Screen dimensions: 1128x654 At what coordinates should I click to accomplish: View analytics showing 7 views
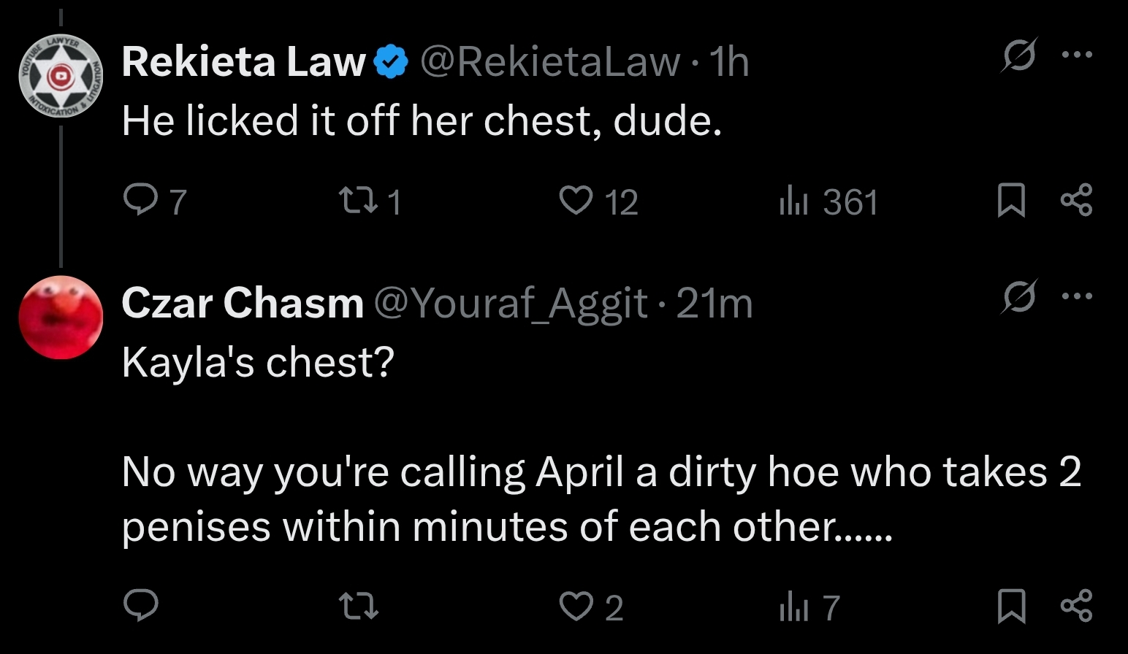pos(809,607)
